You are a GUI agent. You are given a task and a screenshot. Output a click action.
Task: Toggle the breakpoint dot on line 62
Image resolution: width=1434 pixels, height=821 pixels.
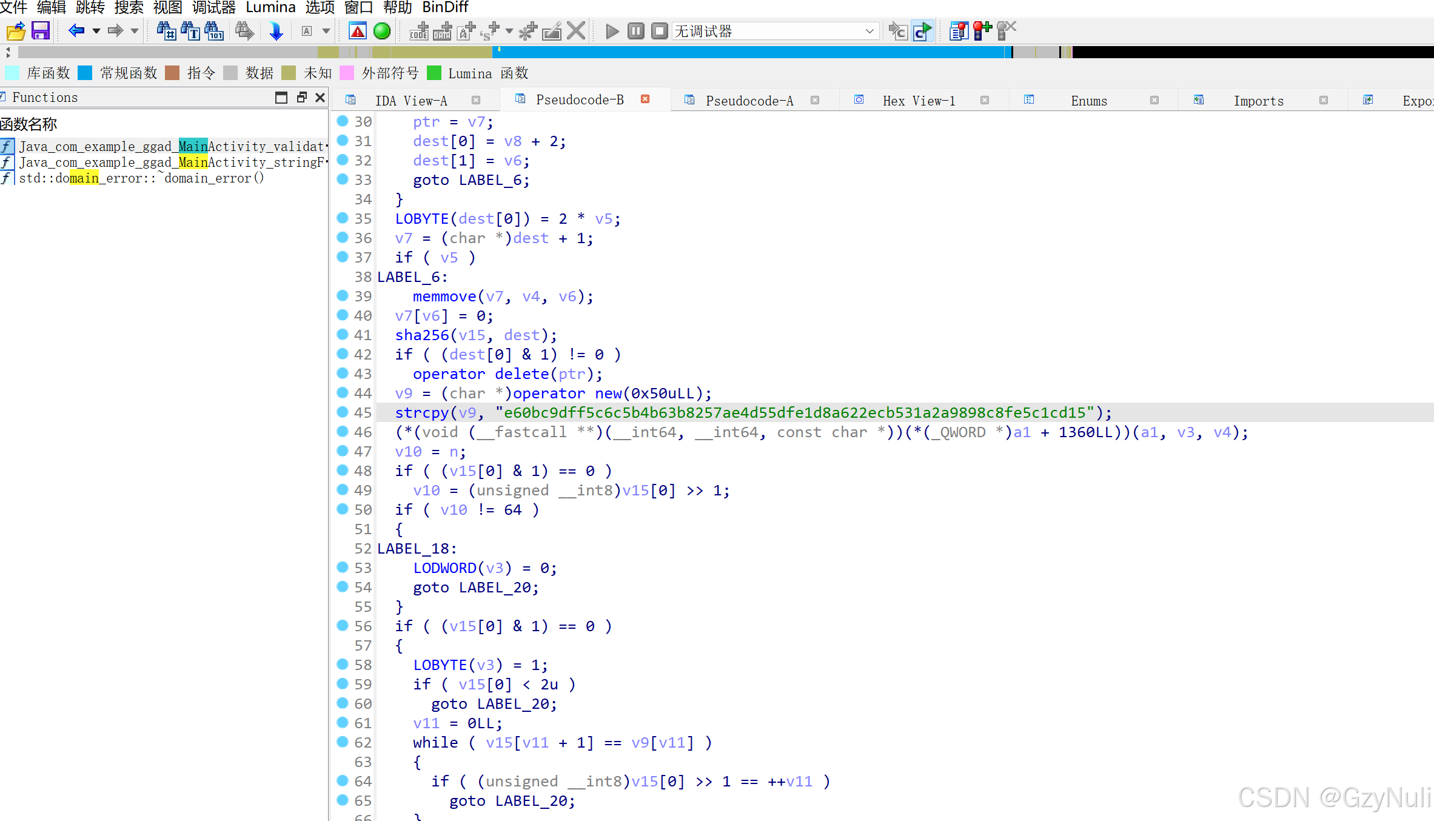(x=343, y=742)
